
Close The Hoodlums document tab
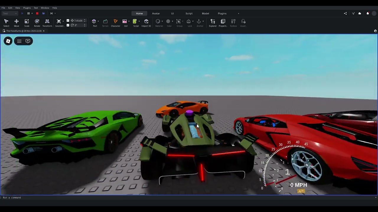point(44,31)
